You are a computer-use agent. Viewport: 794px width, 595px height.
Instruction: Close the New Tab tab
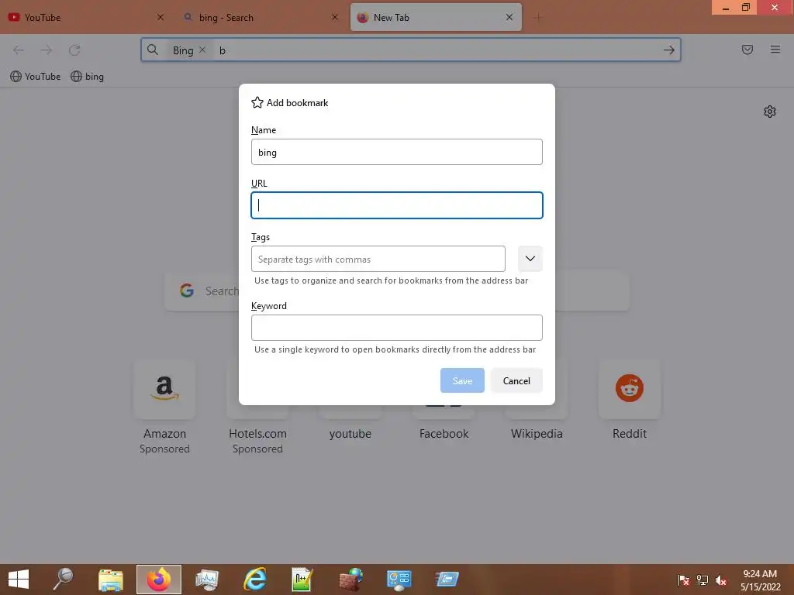pos(509,17)
